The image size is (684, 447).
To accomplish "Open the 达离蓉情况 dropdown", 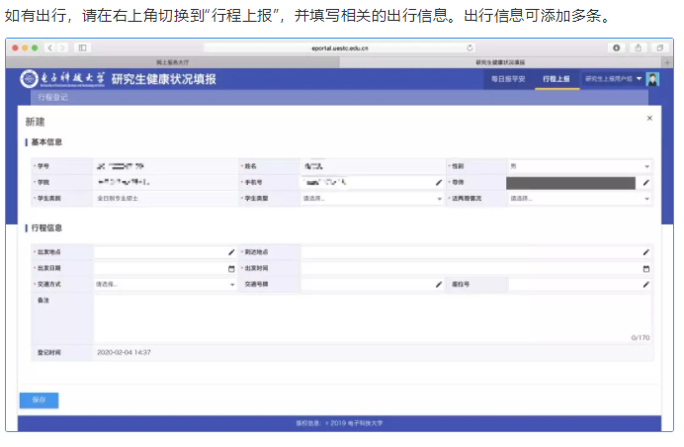I will (x=578, y=198).
